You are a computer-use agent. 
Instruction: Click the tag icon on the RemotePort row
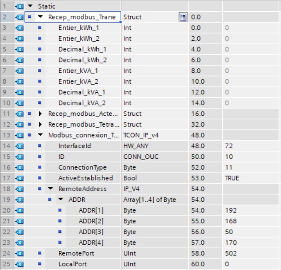pyautogui.click(x=20, y=253)
